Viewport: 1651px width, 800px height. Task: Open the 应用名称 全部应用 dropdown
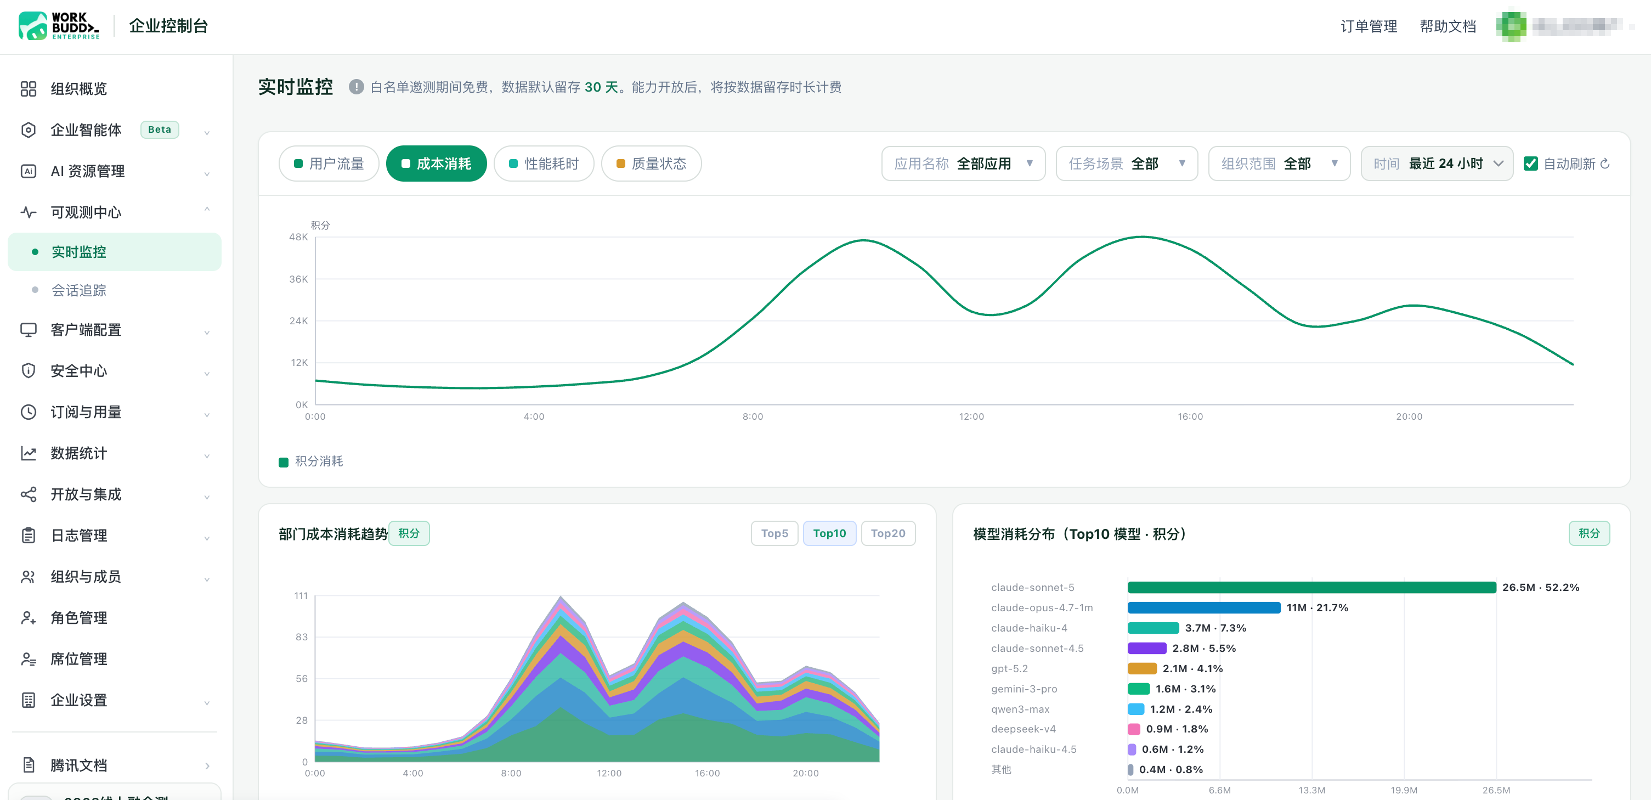coord(963,164)
